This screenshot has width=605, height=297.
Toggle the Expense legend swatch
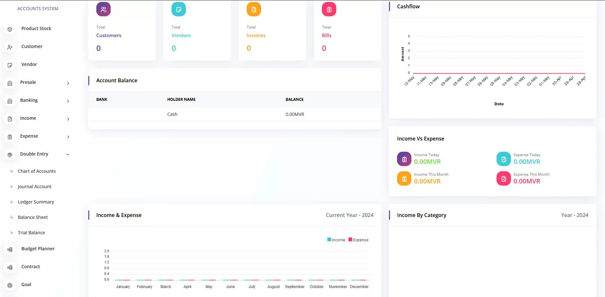tap(350, 239)
